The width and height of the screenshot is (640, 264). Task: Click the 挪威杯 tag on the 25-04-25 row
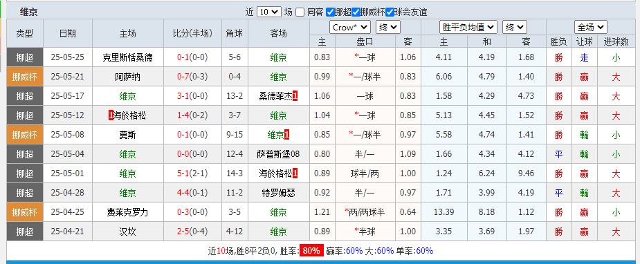[x=25, y=212]
